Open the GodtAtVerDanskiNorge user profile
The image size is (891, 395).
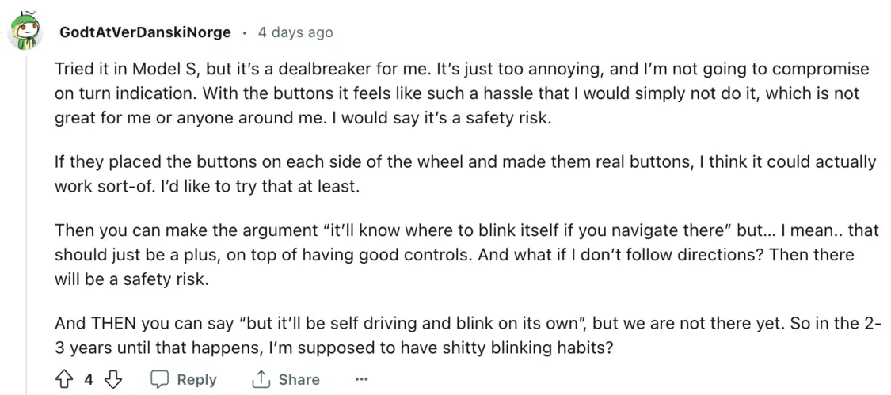click(145, 32)
